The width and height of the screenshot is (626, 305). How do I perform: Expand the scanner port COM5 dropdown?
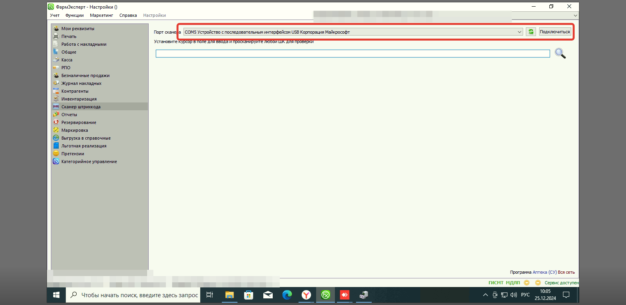(x=519, y=32)
